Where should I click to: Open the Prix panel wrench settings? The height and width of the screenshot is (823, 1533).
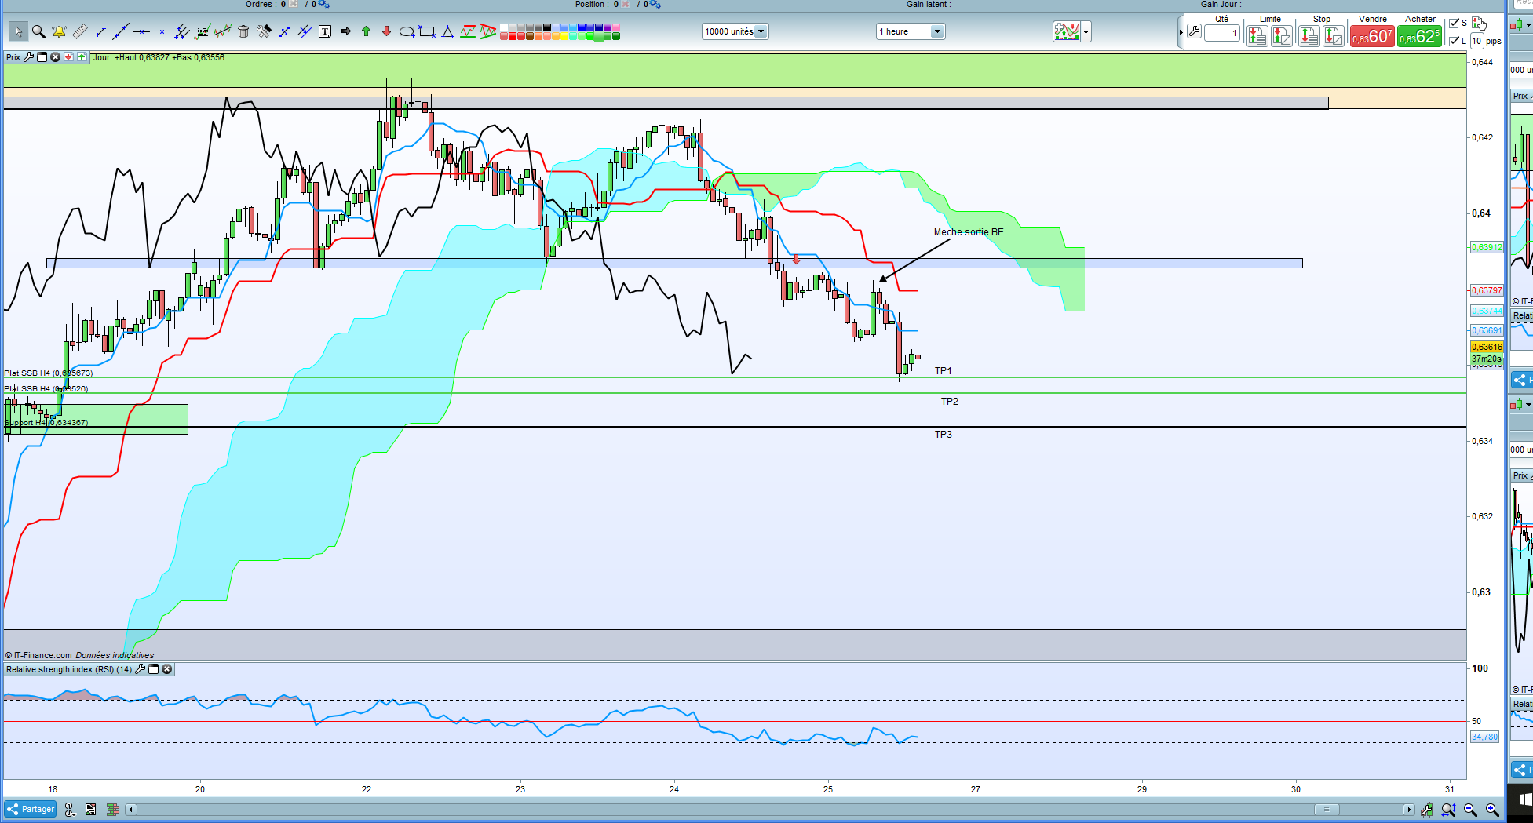click(x=29, y=57)
